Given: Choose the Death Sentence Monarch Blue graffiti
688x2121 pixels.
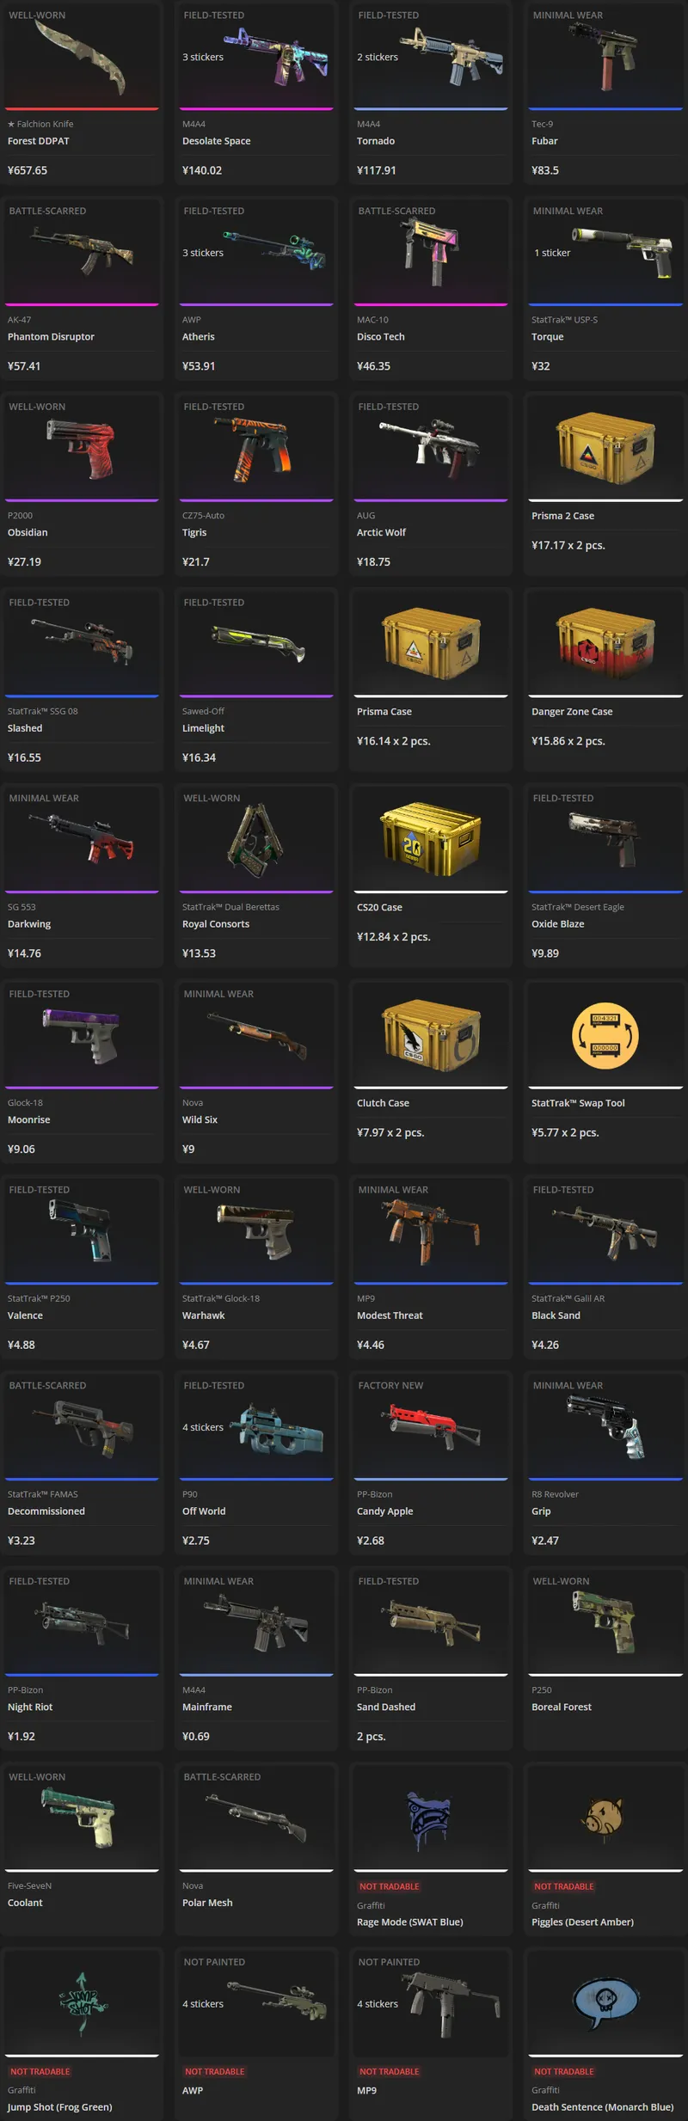Looking at the screenshot, I should point(605,2003).
